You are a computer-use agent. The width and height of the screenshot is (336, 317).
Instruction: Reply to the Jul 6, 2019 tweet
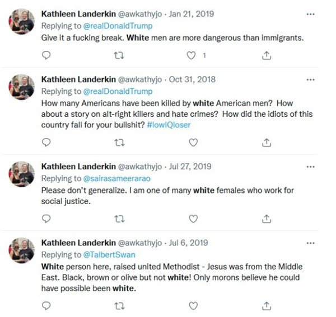point(46,306)
